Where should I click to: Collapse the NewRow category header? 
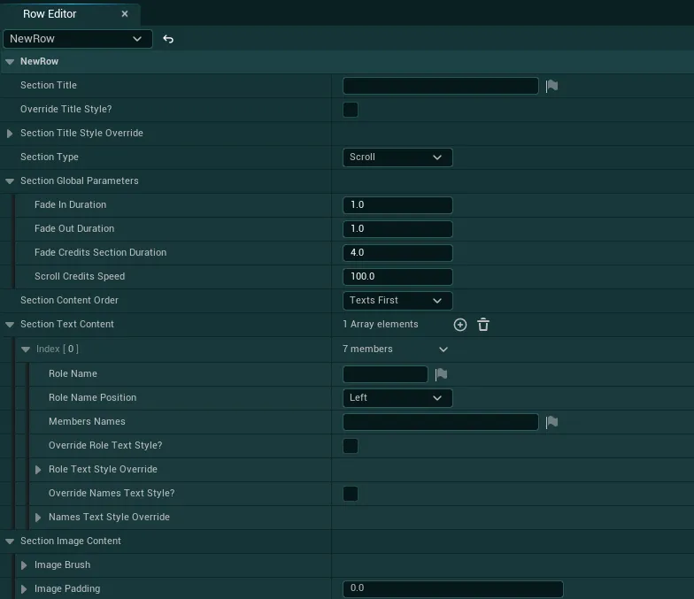pyautogui.click(x=10, y=62)
